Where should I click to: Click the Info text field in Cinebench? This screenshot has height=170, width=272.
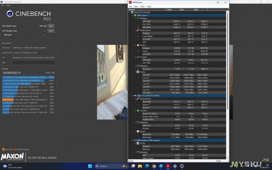[x=33, y=63]
